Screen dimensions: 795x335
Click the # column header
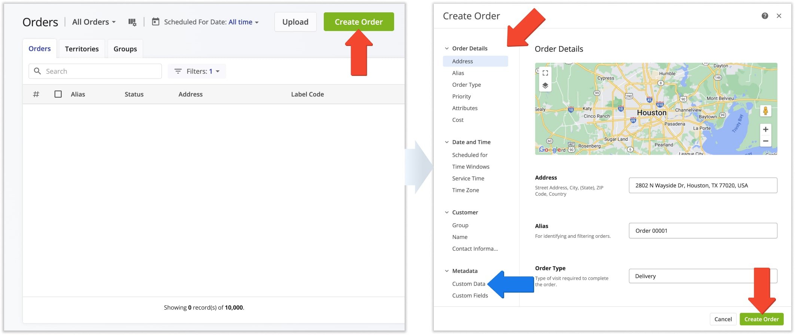[x=36, y=94]
